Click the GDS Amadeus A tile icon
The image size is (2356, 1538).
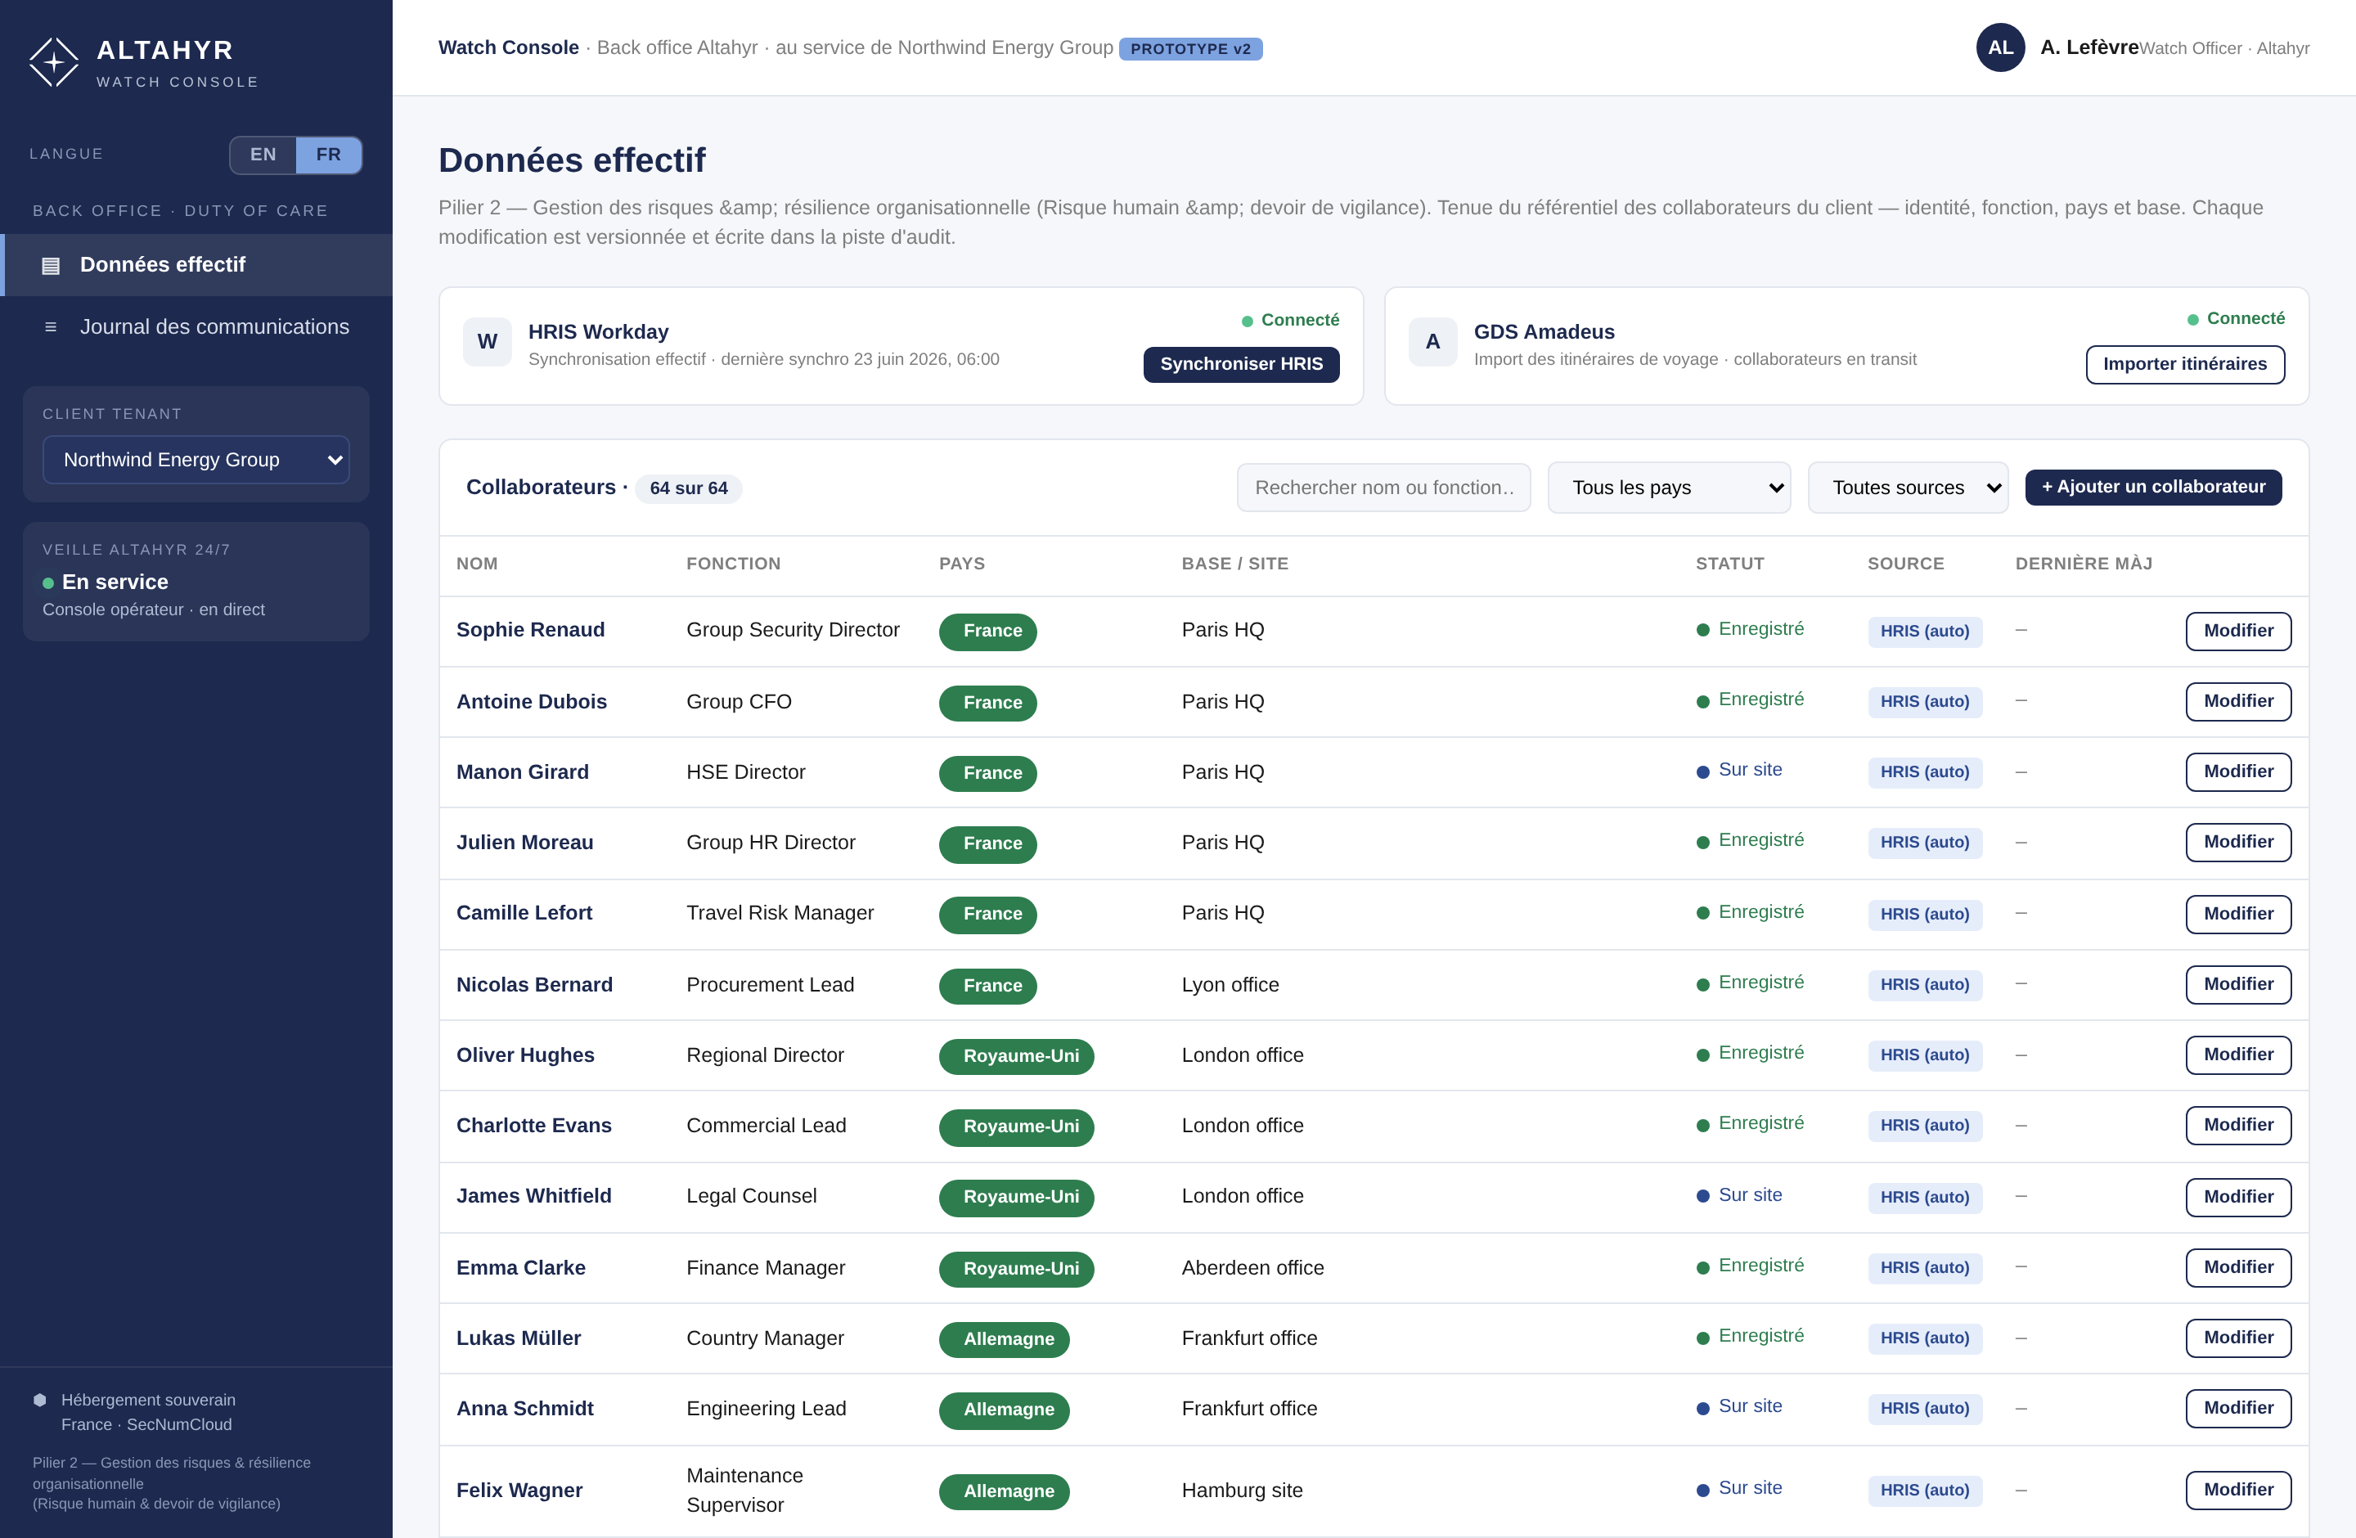[x=1432, y=341]
